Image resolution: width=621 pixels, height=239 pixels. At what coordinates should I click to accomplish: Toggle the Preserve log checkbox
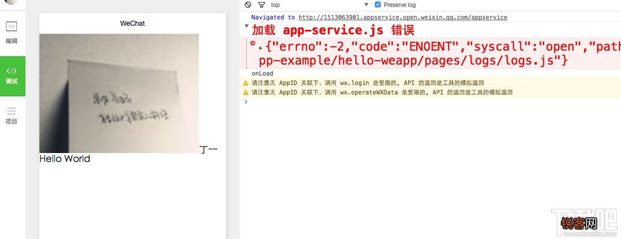(378, 5)
